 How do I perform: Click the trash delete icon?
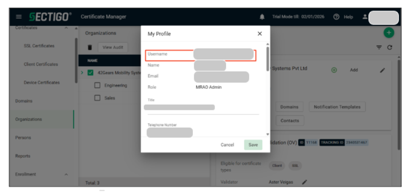90,47
